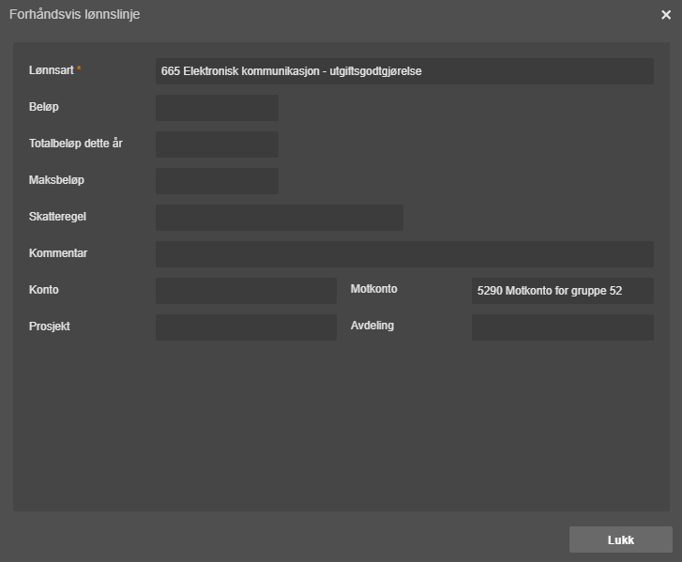Click the Skatteregel label text
The image size is (682, 562).
click(57, 216)
